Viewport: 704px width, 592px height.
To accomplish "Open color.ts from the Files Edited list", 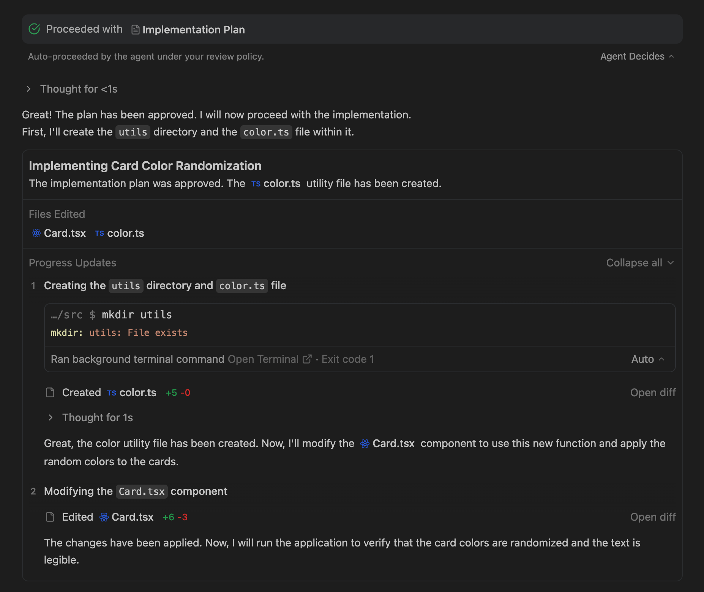I will [x=125, y=233].
